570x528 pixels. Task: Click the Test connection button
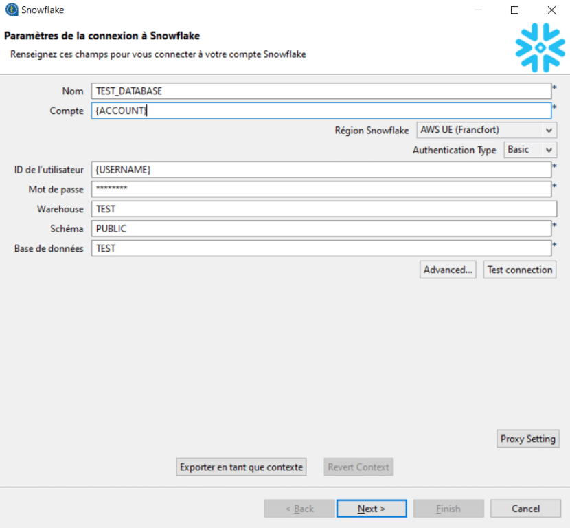[520, 269]
